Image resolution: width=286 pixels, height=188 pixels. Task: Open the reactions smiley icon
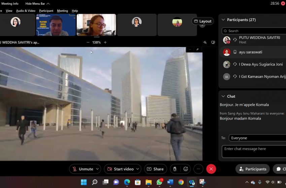pyautogui.click(x=185, y=169)
